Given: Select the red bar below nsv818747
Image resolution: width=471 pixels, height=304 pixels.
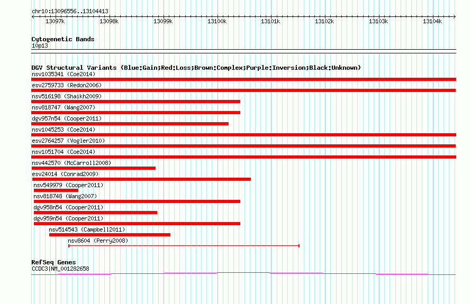Looking at the screenshot, I should point(136,113).
